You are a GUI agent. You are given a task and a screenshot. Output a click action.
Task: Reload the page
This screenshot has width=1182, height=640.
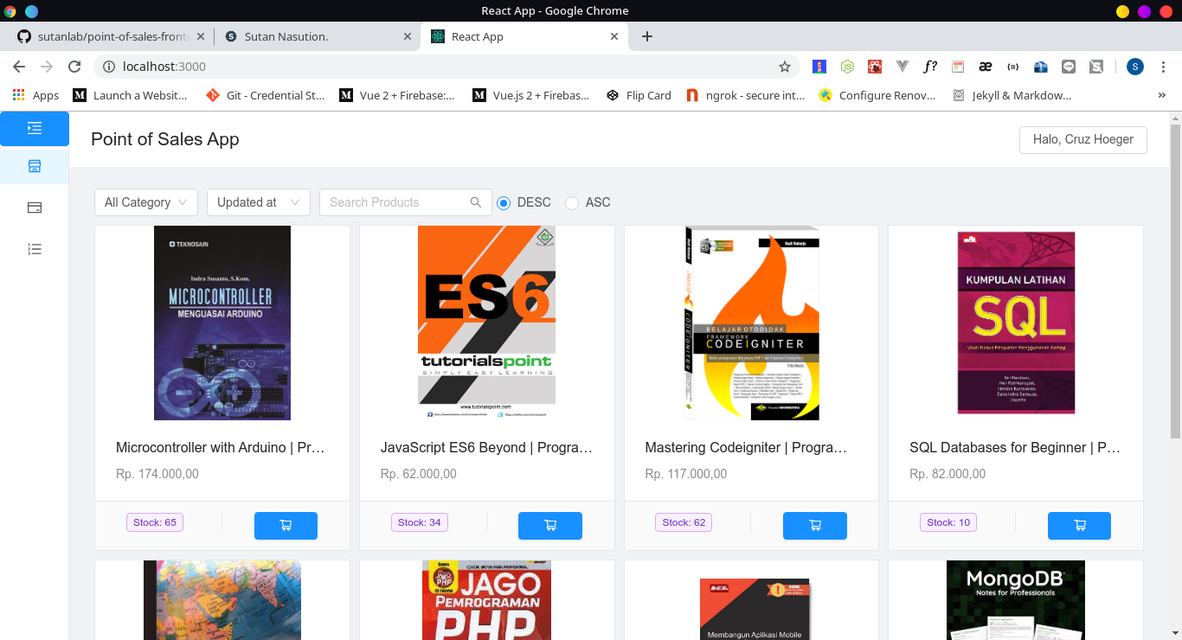tap(74, 67)
